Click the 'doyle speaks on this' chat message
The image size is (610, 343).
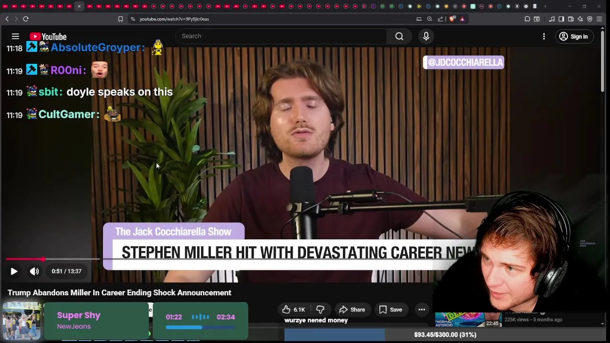pyautogui.click(x=120, y=92)
